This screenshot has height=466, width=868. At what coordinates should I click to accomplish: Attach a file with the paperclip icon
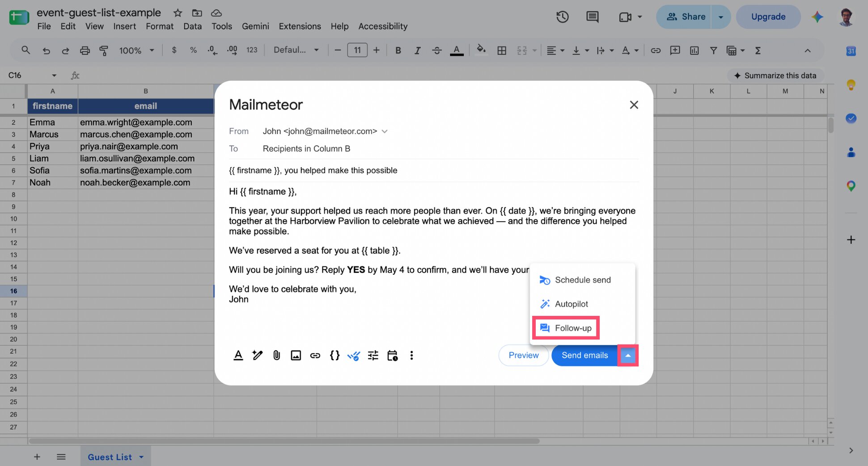click(x=277, y=355)
